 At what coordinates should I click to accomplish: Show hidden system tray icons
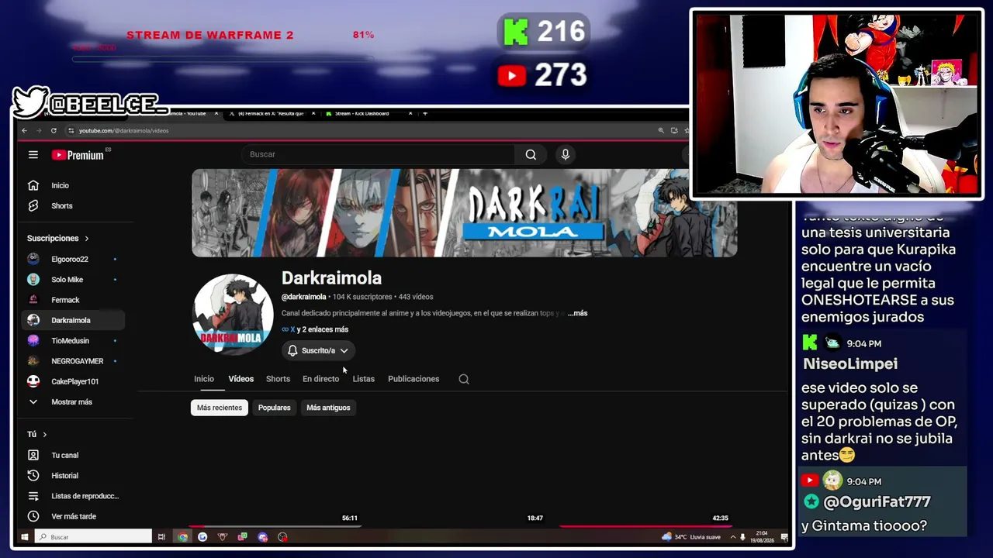pos(732,537)
